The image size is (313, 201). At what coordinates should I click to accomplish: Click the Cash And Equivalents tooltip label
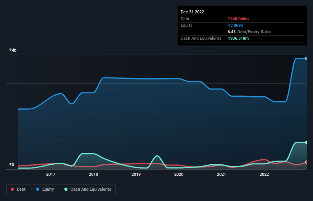(201, 38)
